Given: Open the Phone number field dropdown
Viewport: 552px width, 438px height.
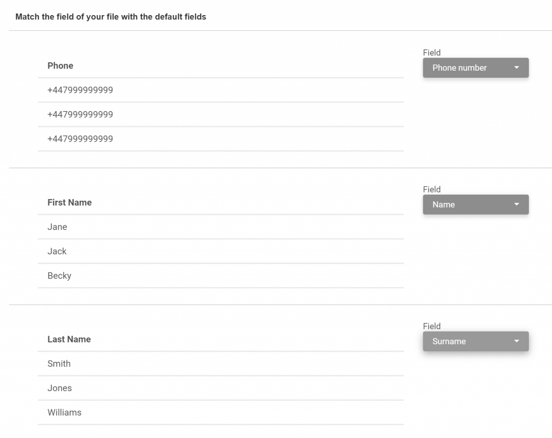Looking at the screenshot, I should [x=475, y=67].
